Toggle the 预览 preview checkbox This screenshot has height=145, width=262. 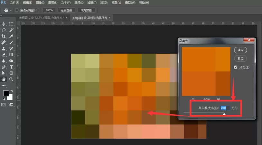pos(236,67)
